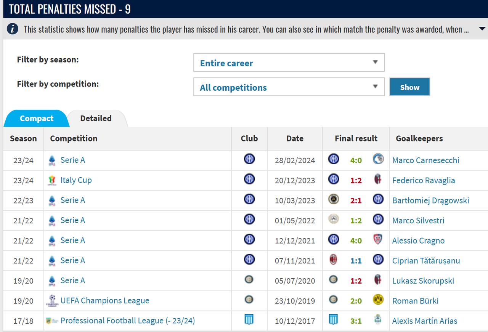The height and width of the screenshot is (332, 488).
Task: Open the Entire career season dropdown
Action: 289,63
